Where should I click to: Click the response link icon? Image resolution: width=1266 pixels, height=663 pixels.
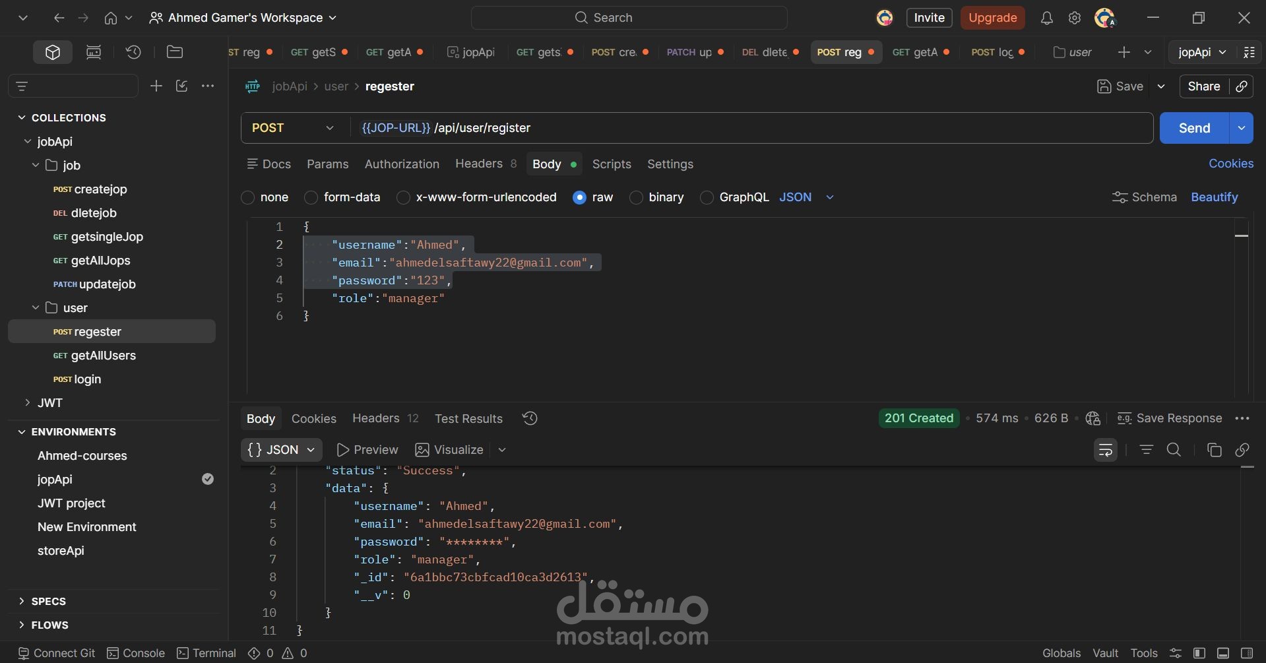point(1242,450)
